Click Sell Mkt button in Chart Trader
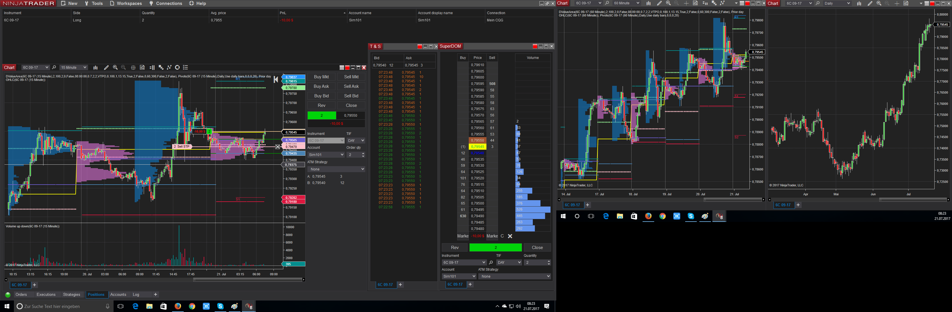This screenshot has height=312, width=952. point(351,77)
